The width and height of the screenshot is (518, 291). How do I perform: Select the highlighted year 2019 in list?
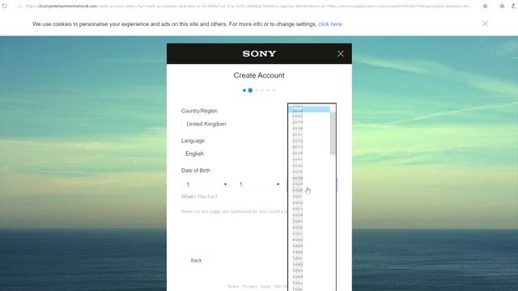(309, 110)
